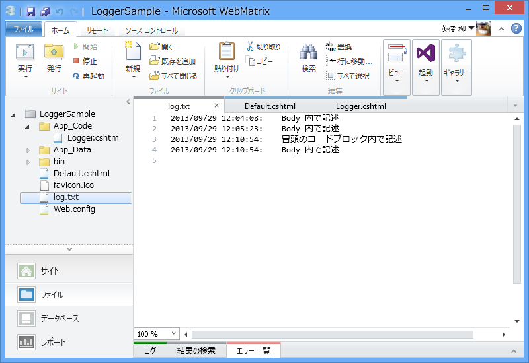
Task: Click the horizontal scrollbar thumb in editor
Action: coord(333,335)
